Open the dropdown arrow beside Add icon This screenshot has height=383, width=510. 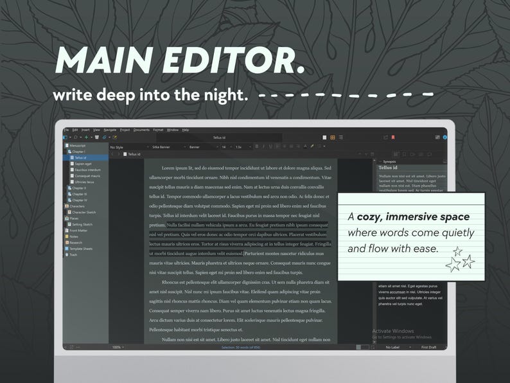pos(91,138)
